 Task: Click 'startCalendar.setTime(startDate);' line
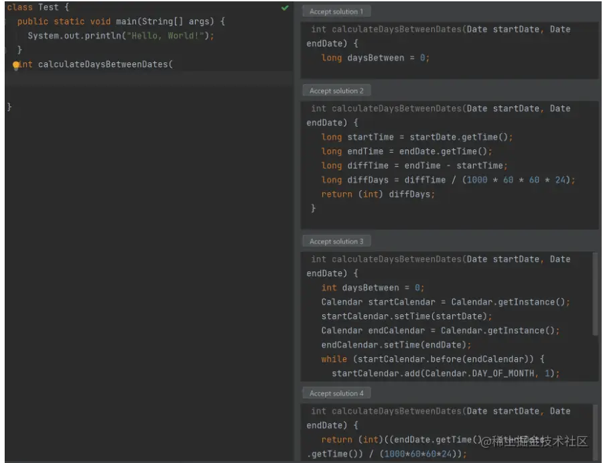tap(407, 316)
